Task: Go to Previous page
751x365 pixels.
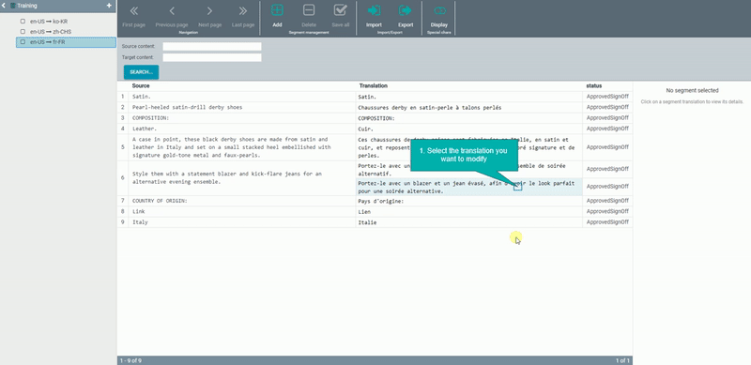Action: [x=172, y=17]
